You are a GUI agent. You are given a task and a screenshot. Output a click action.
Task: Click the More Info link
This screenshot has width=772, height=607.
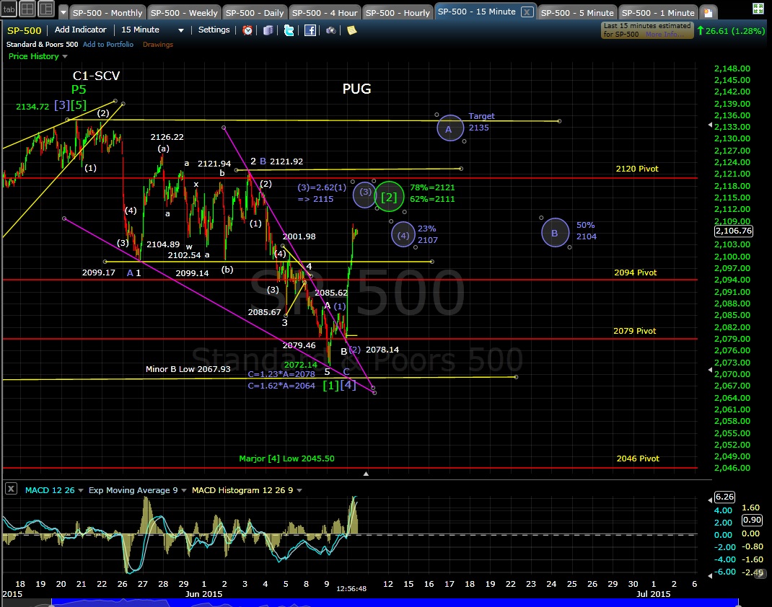click(664, 35)
